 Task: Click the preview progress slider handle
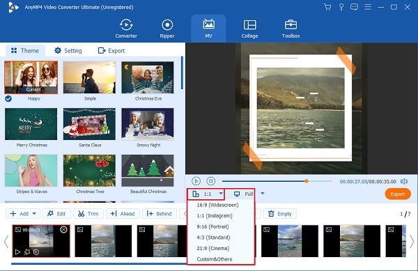click(x=307, y=181)
